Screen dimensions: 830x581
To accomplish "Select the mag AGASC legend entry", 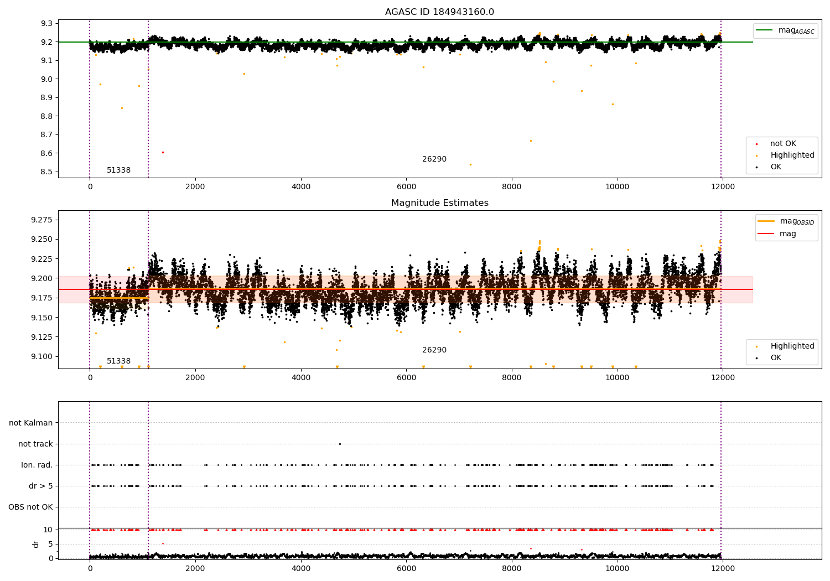I will click(785, 30).
